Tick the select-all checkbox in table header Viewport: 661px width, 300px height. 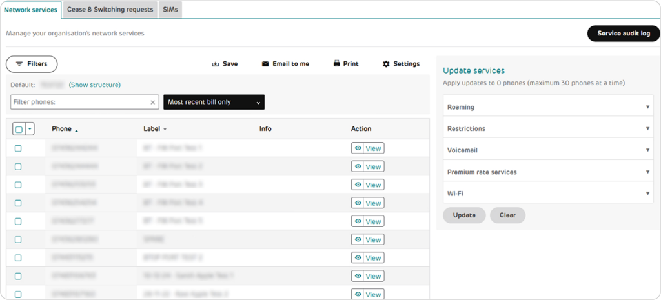click(x=19, y=129)
